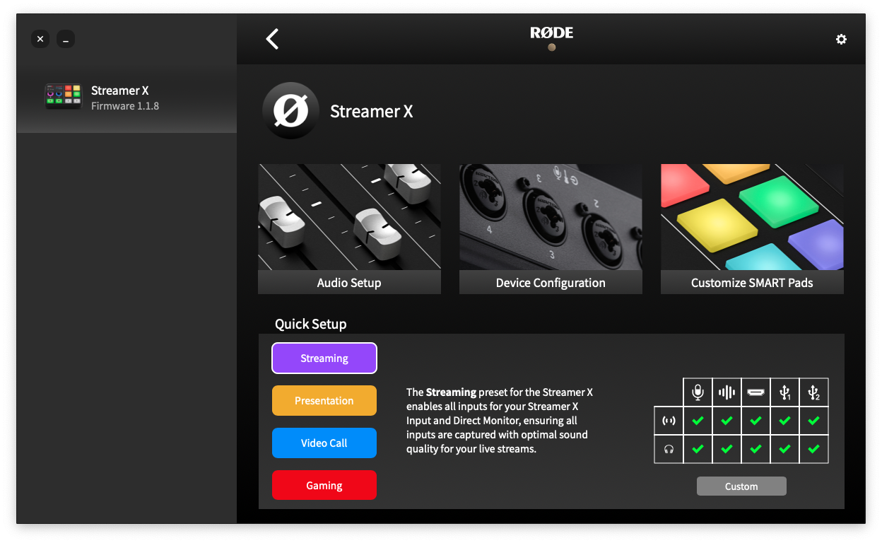Select the Streaming quick setup preset
The height and width of the screenshot is (543, 882).
pyautogui.click(x=324, y=358)
